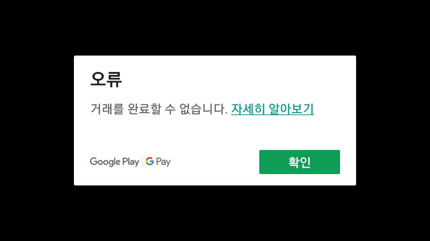The width and height of the screenshot is (430, 241).
Task: Click black area above the error dialog
Action: [215, 27]
